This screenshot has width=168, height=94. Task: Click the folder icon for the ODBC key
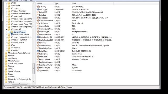click(6, 69)
